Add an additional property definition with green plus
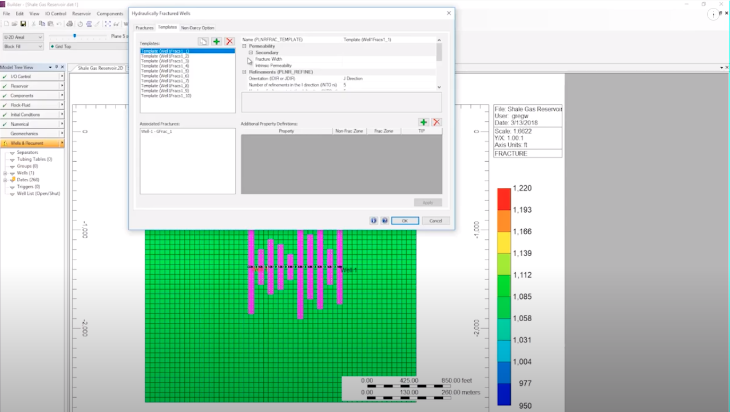Screen dimensions: 730x412 pos(423,122)
